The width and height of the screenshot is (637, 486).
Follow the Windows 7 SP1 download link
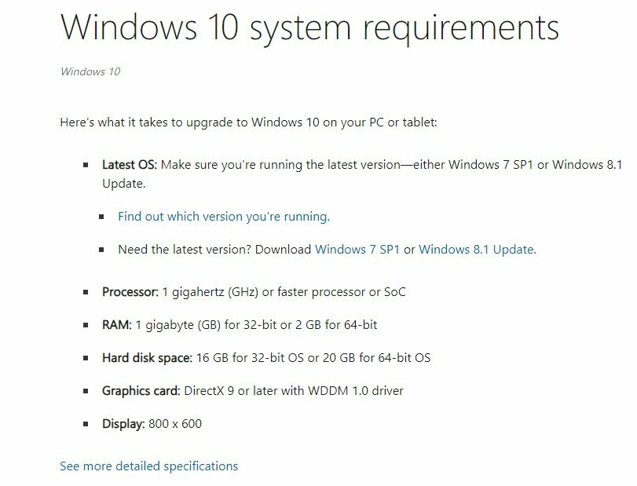point(357,250)
